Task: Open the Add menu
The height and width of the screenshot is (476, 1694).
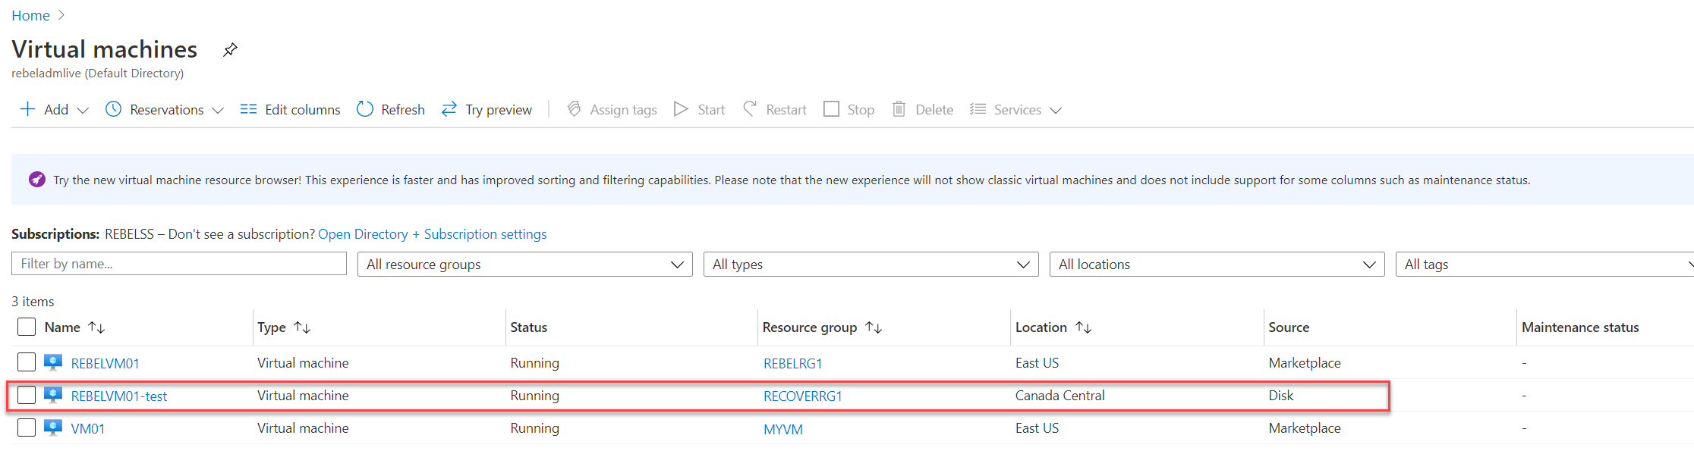Action: 55,109
